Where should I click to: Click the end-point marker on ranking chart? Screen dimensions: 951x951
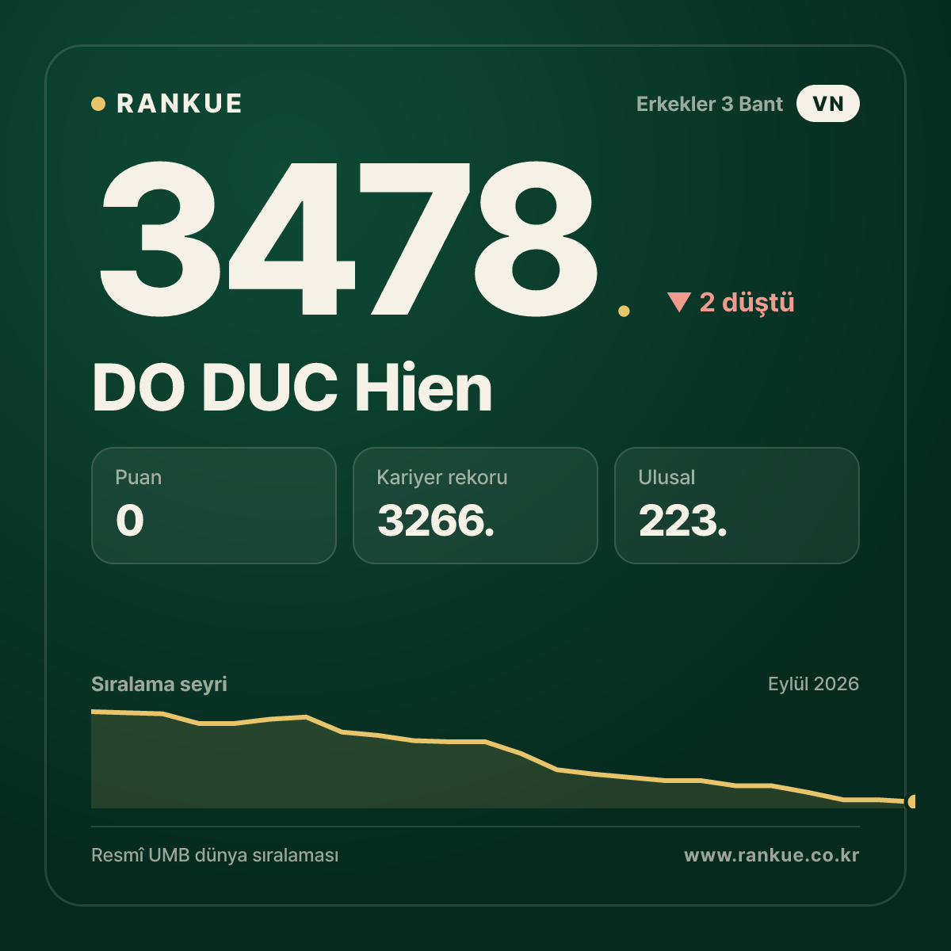[x=911, y=801]
